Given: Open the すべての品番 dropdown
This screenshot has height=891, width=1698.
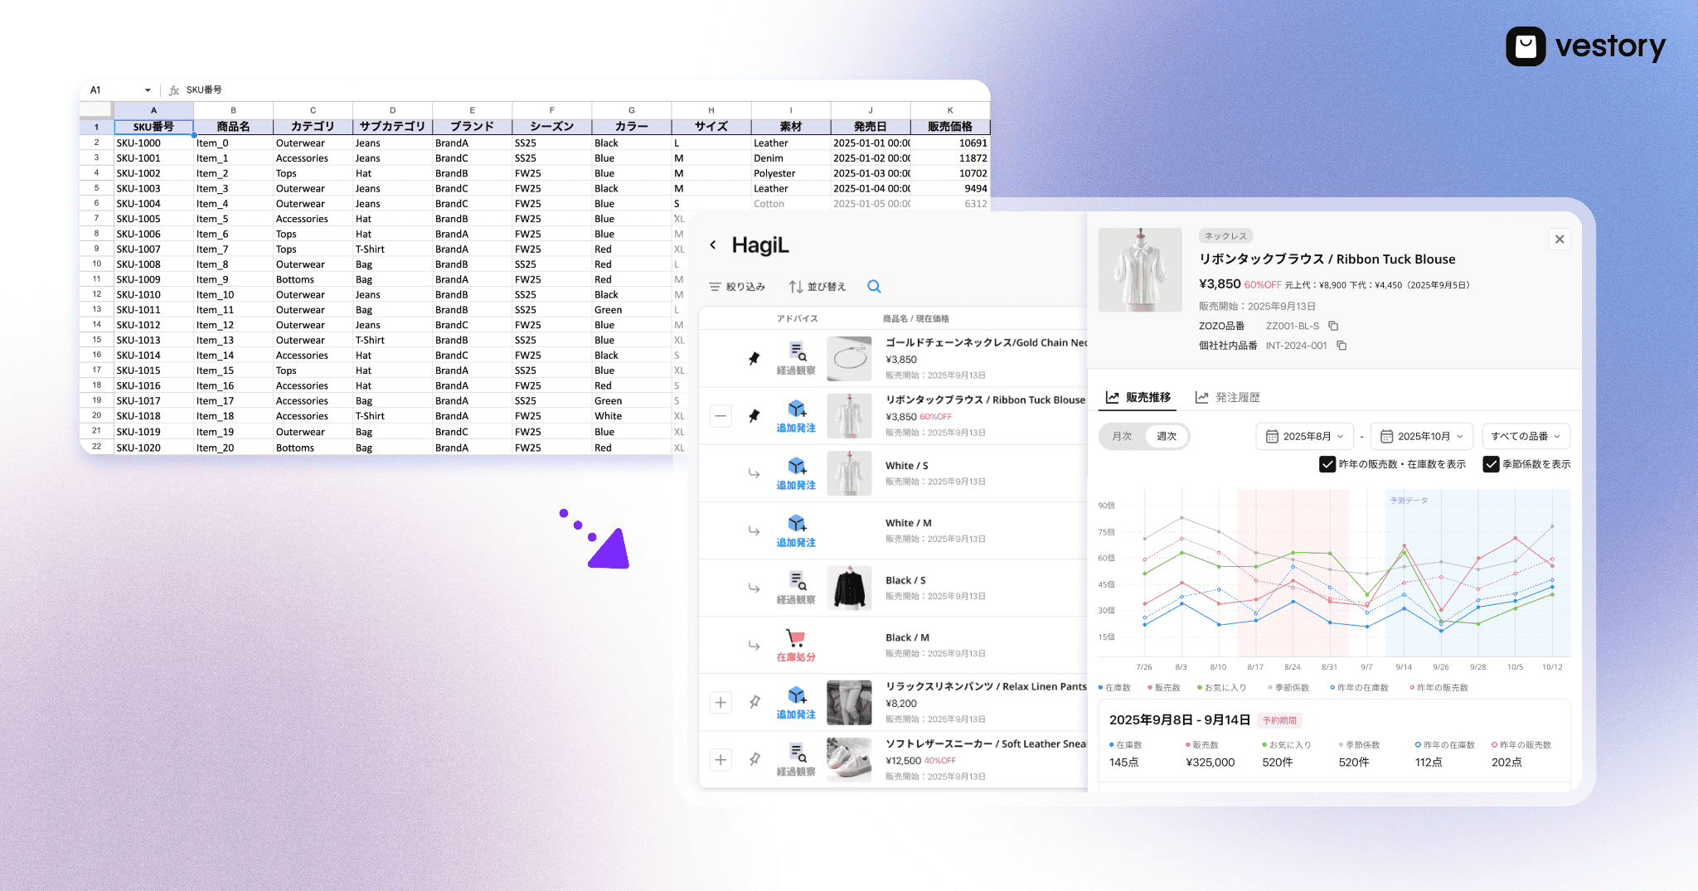Looking at the screenshot, I should (1526, 437).
